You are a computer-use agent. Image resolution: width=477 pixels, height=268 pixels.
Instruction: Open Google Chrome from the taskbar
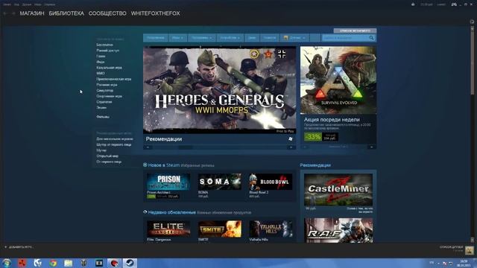tap(53, 263)
